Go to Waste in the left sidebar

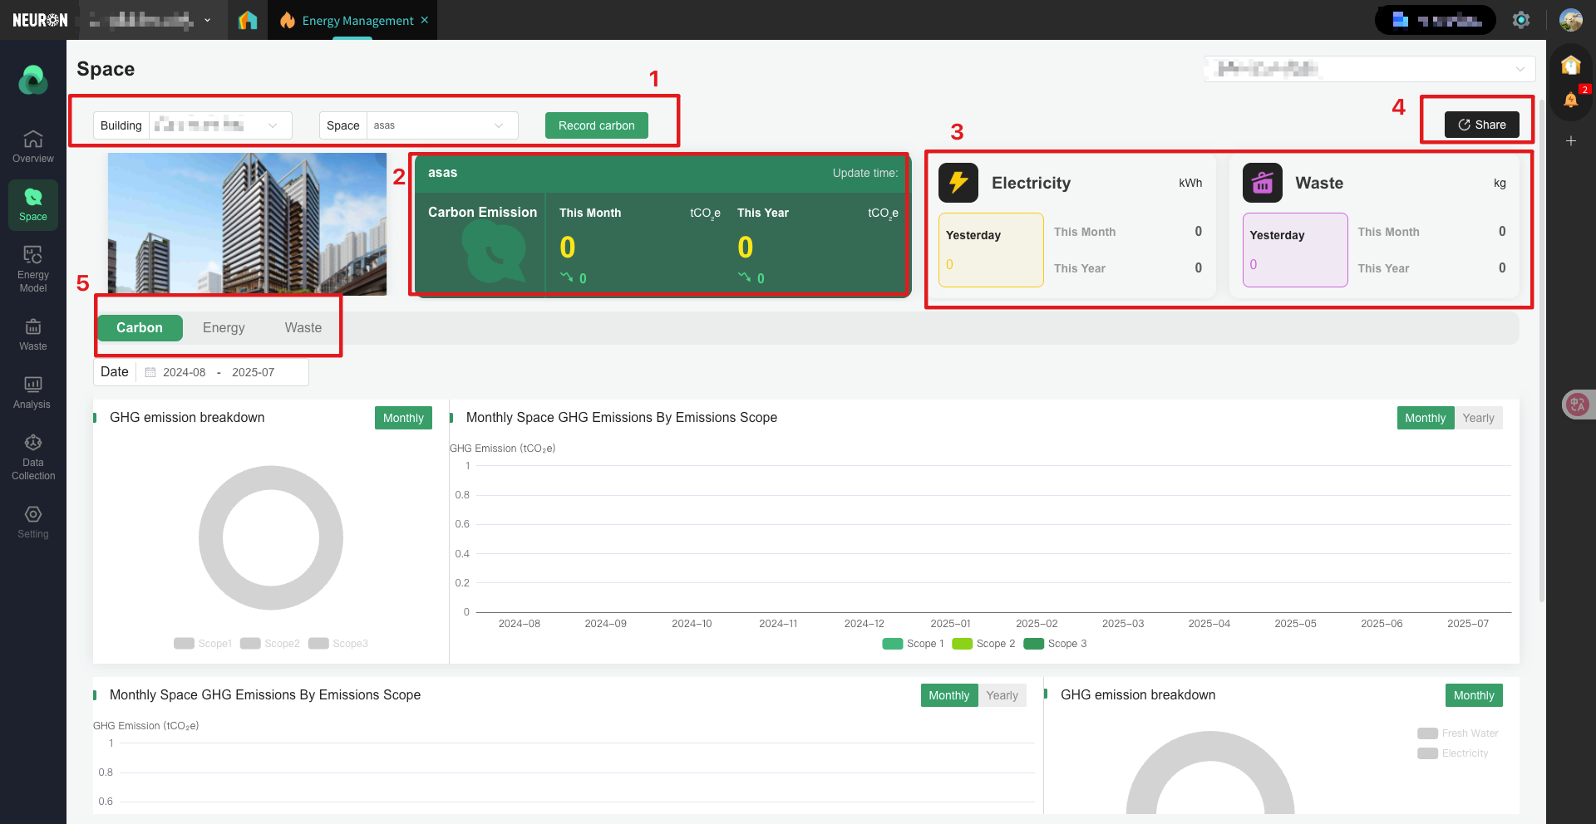coord(33,334)
